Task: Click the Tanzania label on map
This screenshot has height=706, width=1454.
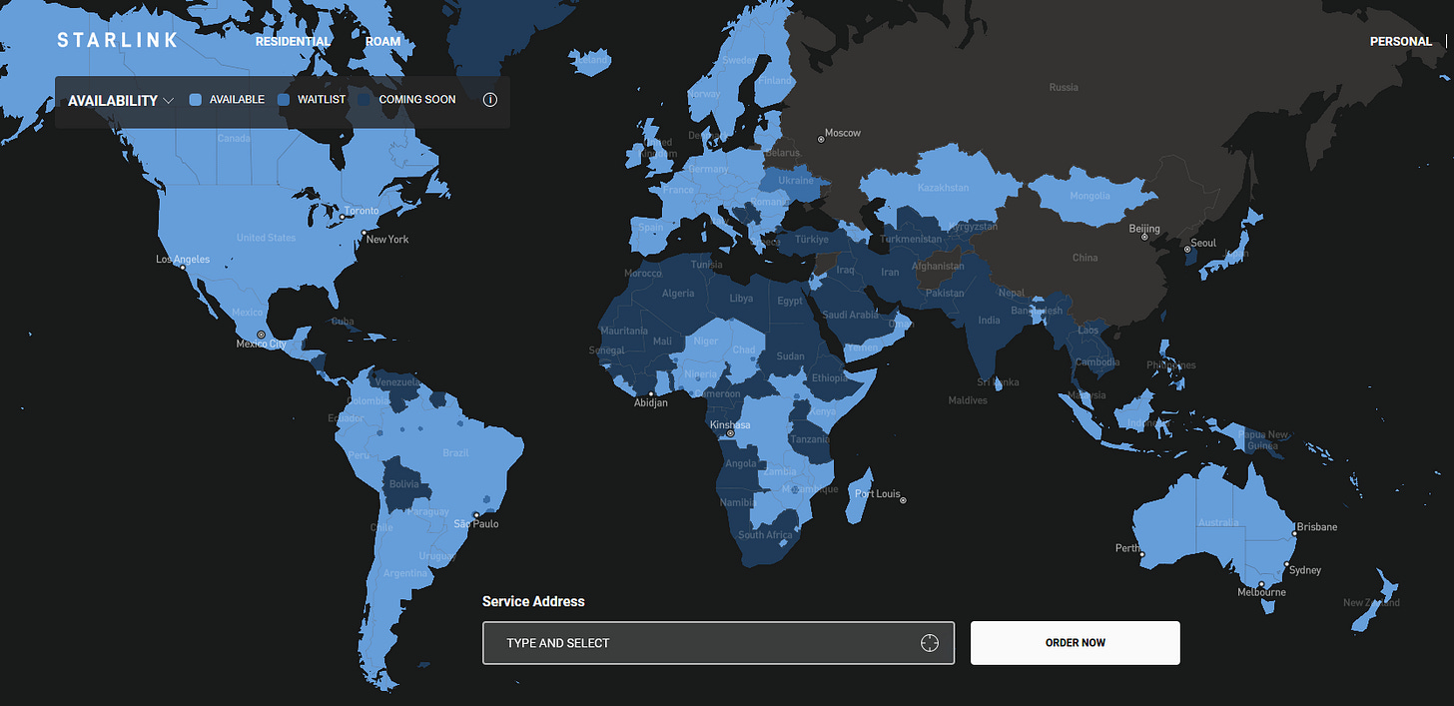Action: pyautogui.click(x=810, y=439)
